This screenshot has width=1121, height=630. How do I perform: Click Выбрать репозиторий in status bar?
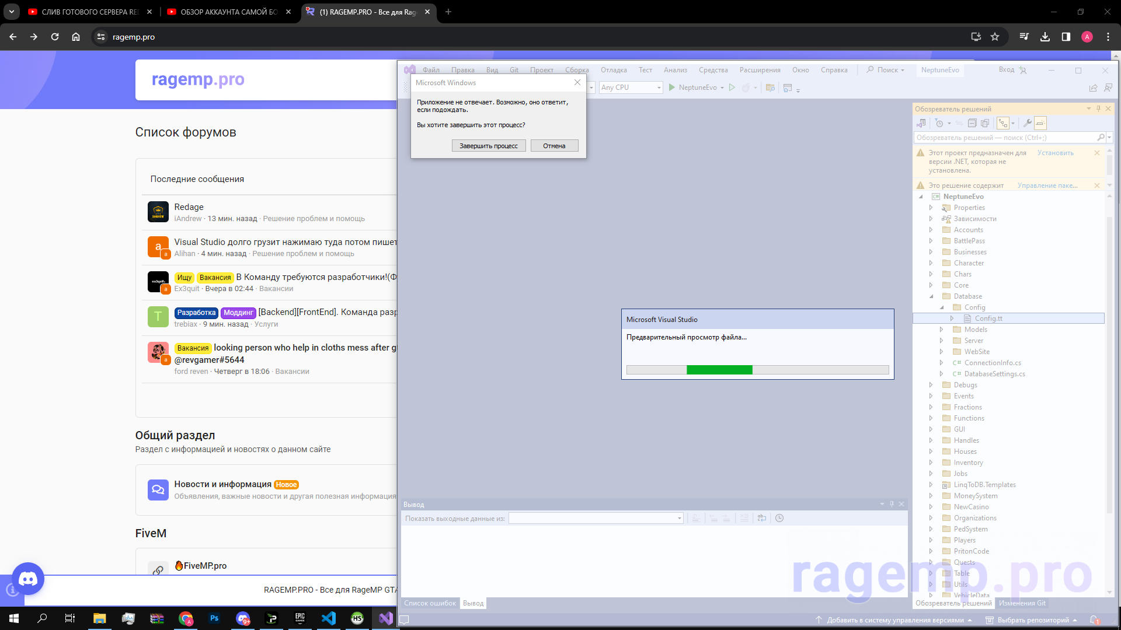pos(1032,620)
